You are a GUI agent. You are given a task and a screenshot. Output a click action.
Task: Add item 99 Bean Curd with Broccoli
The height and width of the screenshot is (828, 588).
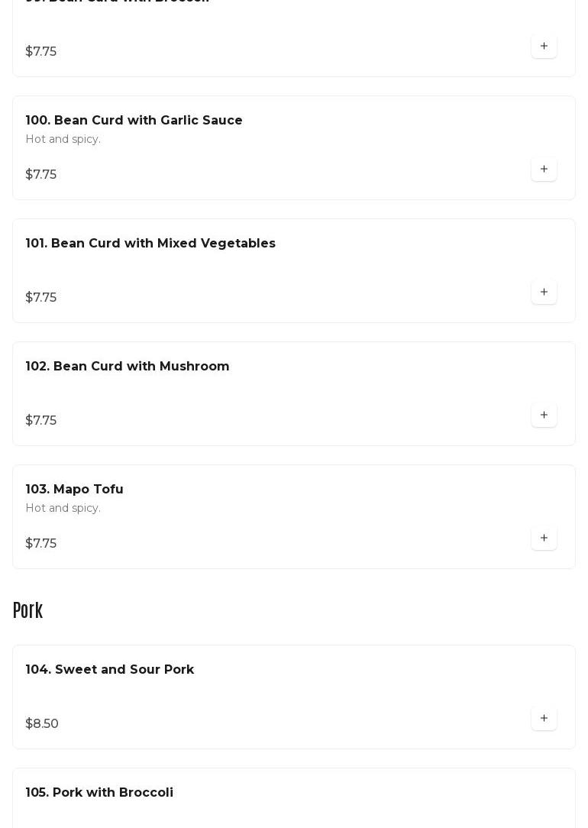pyautogui.click(x=544, y=46)
